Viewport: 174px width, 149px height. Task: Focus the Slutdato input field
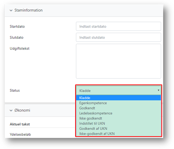pyautogui.click(x=119, y=37)
